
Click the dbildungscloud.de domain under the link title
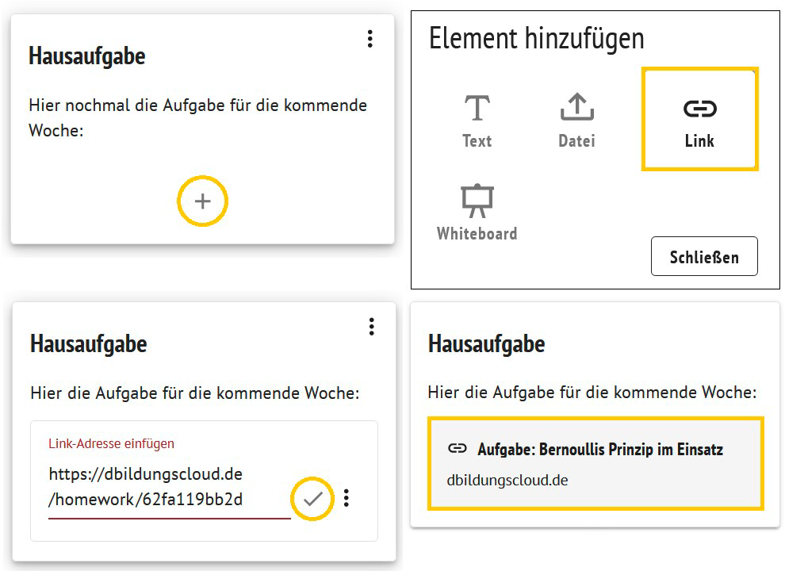click(507, 481)
